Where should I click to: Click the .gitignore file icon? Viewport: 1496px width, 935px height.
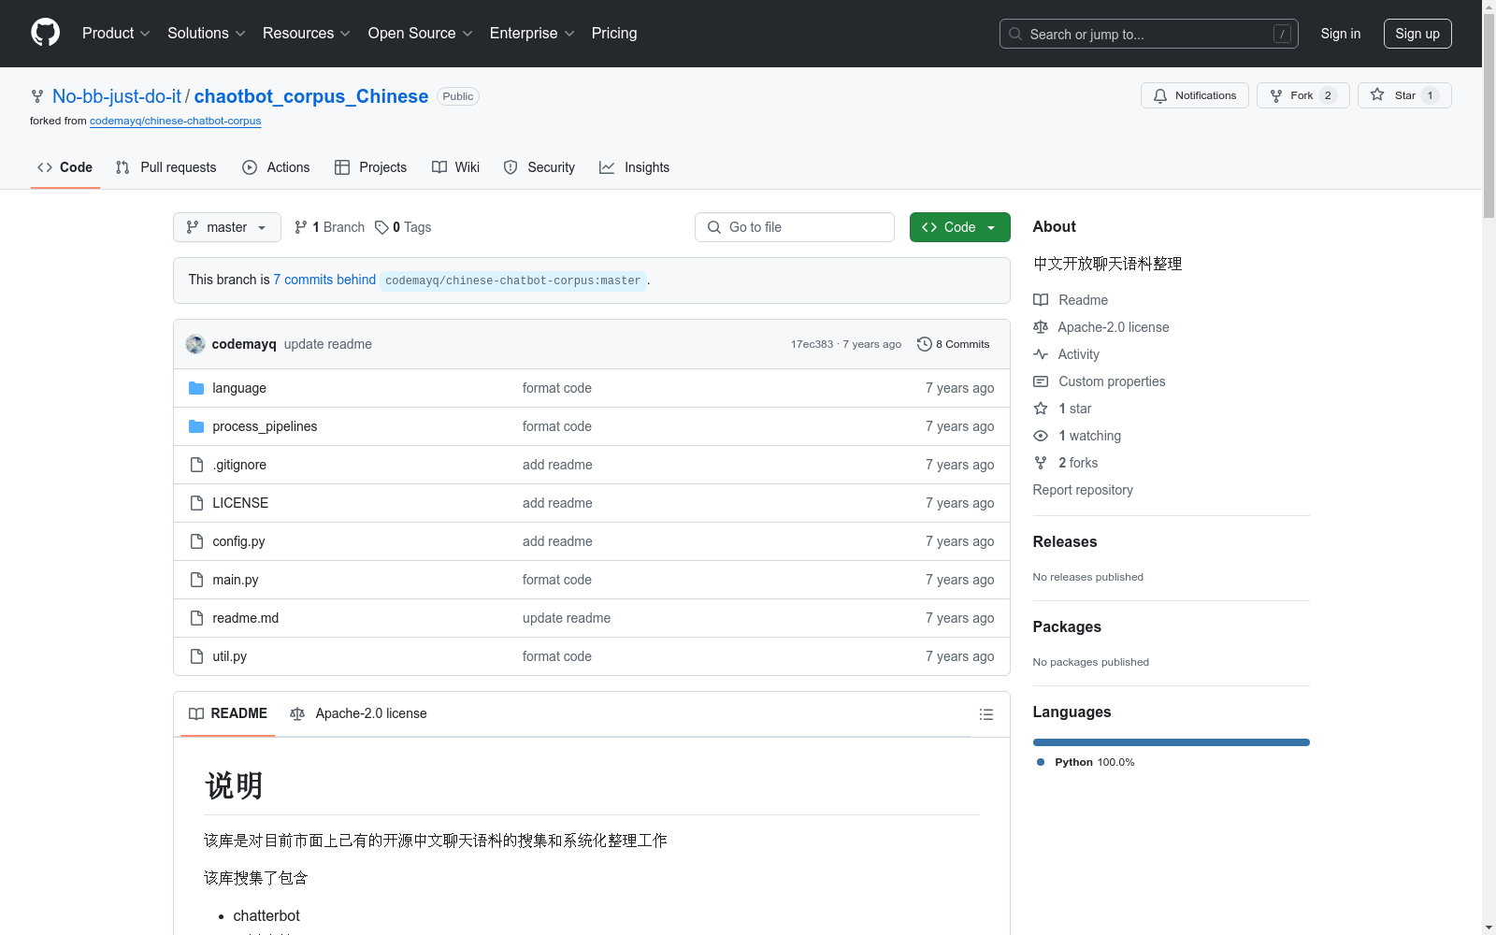click(x=196, y=465)
